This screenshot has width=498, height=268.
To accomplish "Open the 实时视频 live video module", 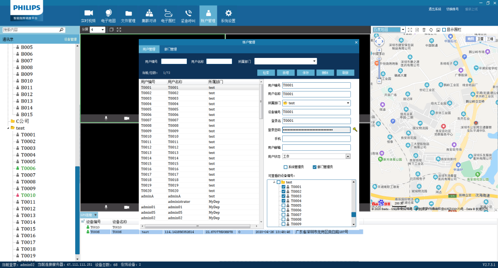I will click(89, 16).
